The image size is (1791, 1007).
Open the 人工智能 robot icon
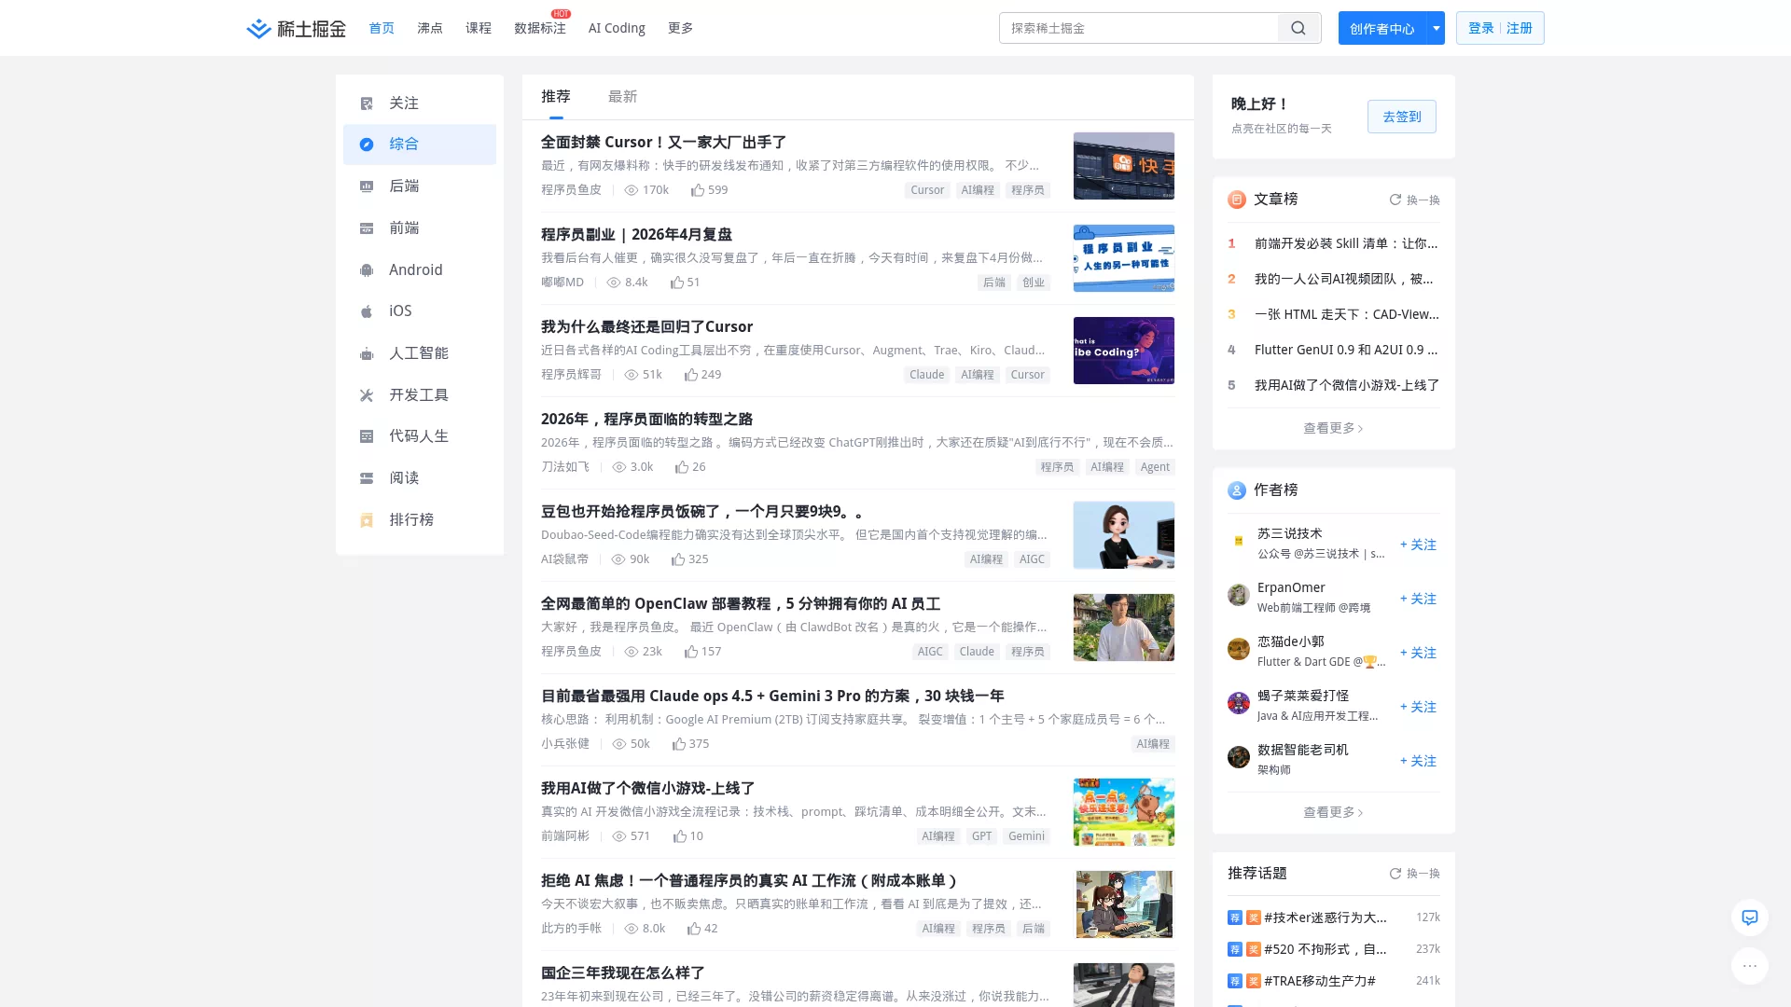pyautogui.click(x=367, y=353)
